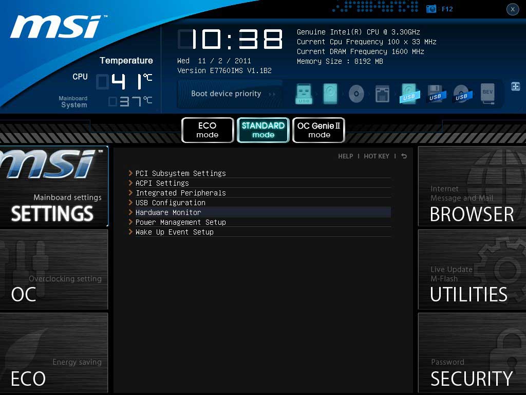Open the BROWSER panel
Image resolution: width=526 pixels, height=395 pixels.
[472, 186]
